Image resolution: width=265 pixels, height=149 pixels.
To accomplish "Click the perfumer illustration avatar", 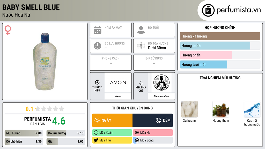I will click(161, 83).
